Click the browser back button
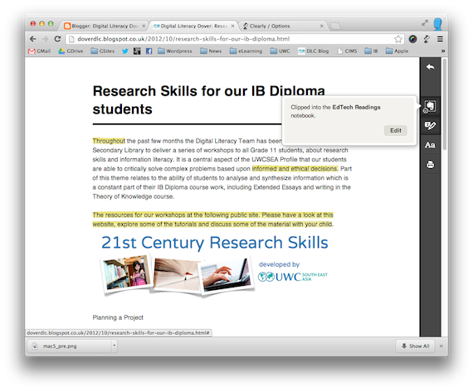 [x=33, y=39]
